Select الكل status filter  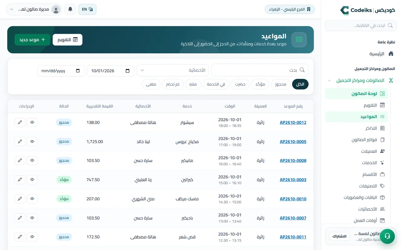tap(300, 84)
